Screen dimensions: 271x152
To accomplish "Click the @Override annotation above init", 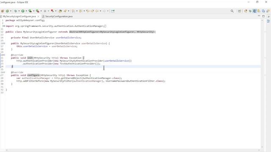I will coord(17,55).
